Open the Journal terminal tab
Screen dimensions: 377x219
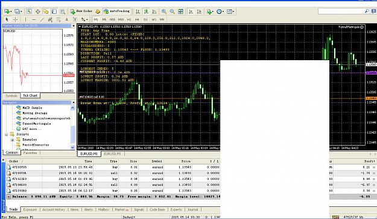point(192,209)
